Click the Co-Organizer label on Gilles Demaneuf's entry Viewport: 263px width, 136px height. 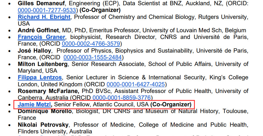[x=100, y=10]
